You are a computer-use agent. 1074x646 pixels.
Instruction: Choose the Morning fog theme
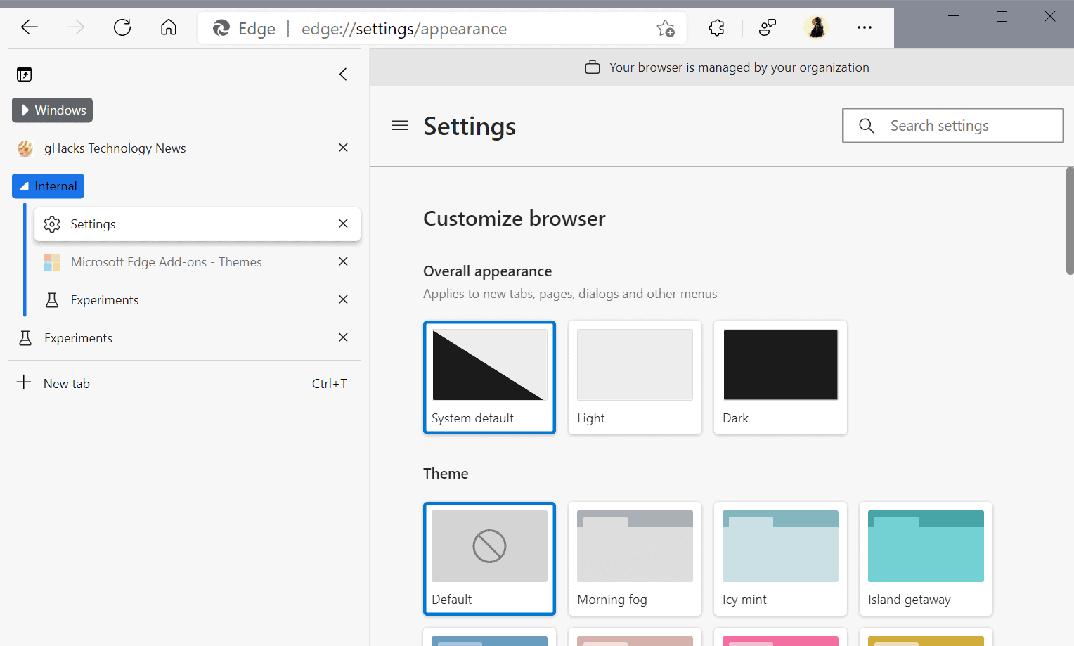[635, 559]
